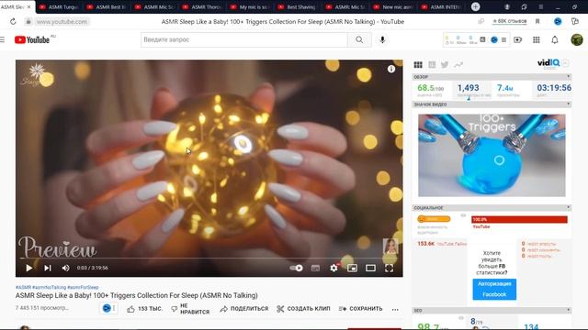Screen dimensions: 588x330
Task: Click the orange engagement gauge
Action: pyautogui.click(x=434, y=219)
